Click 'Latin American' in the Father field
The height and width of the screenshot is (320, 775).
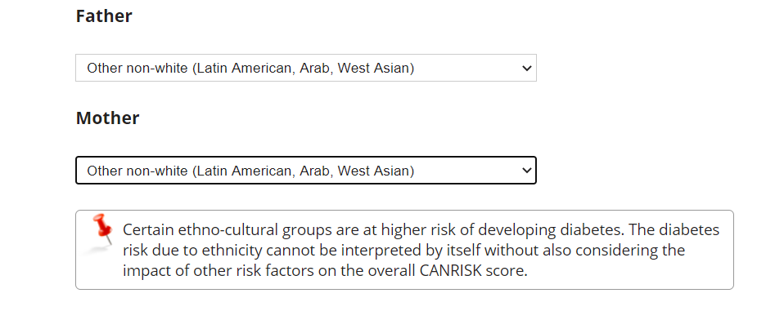(x=245, y=68)
